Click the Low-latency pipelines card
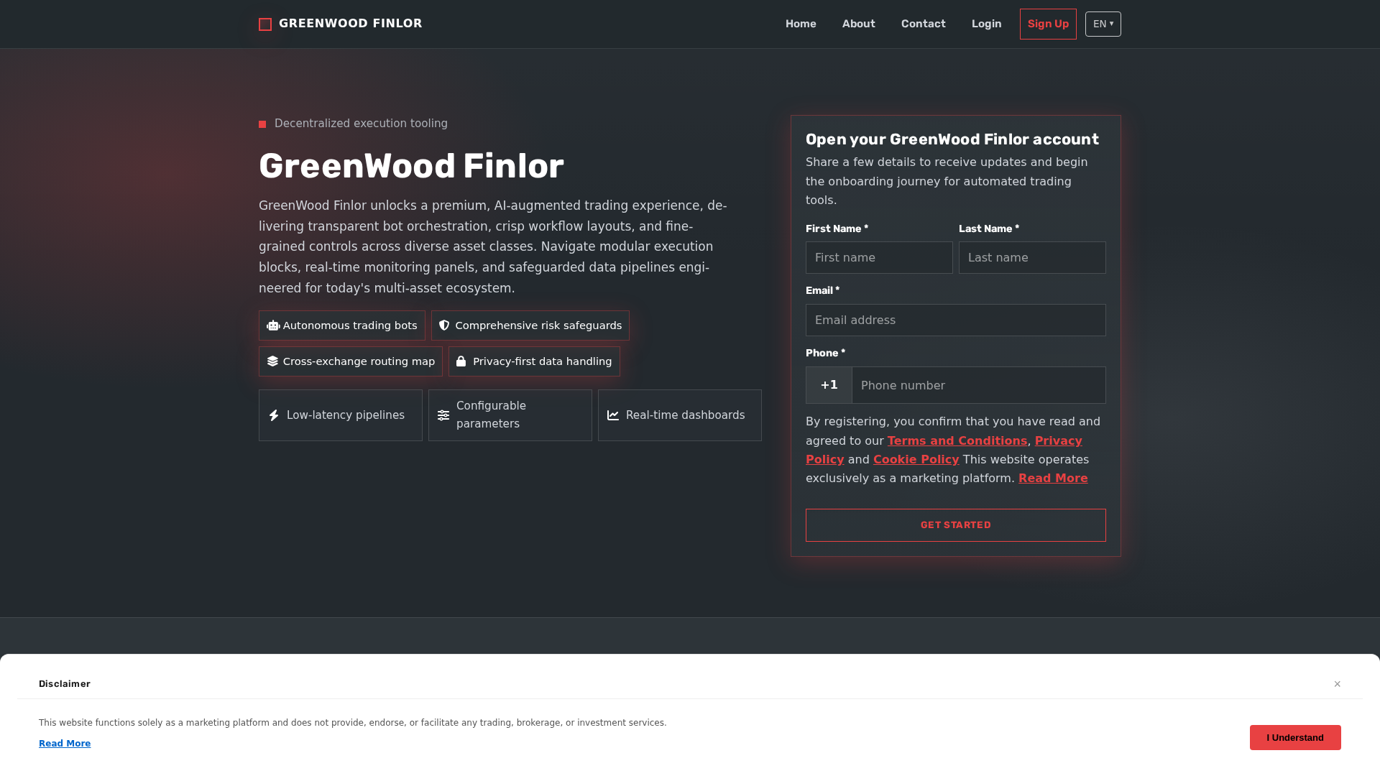 tap(341, 415)
